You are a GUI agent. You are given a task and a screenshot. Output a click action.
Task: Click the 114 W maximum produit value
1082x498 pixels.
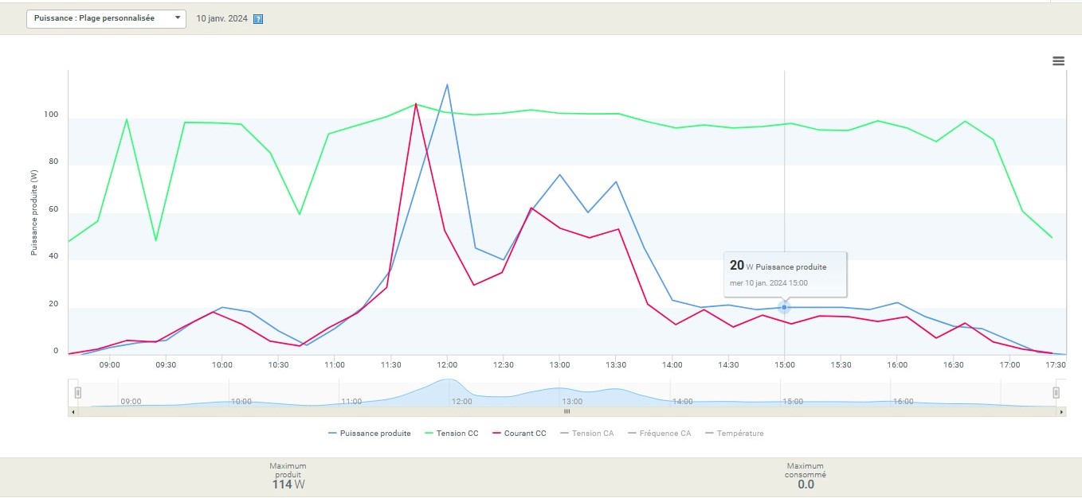pos(288,484)
